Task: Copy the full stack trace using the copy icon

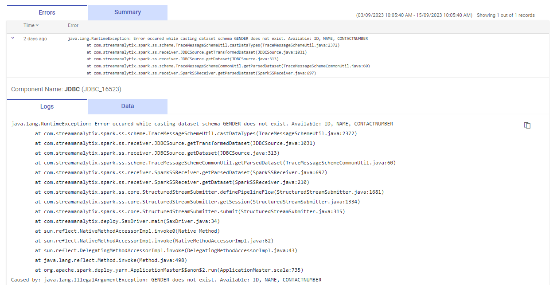Action: click(527, 125)
